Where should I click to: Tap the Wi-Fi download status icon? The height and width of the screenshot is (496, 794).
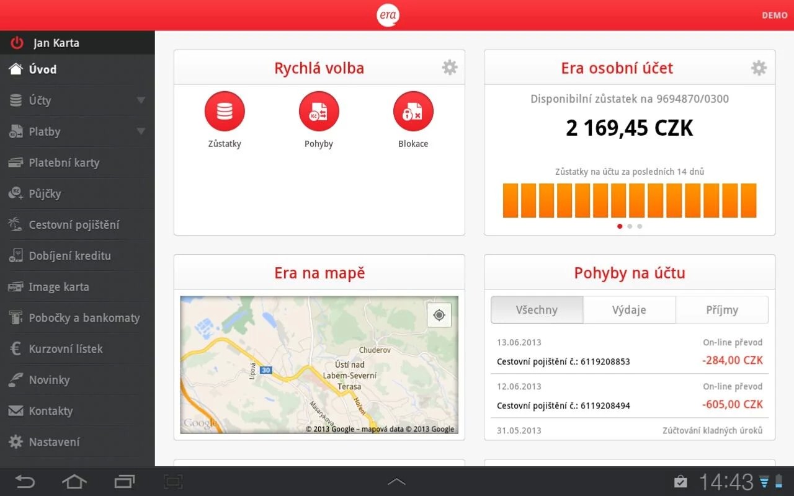click(x=764, y=482)
